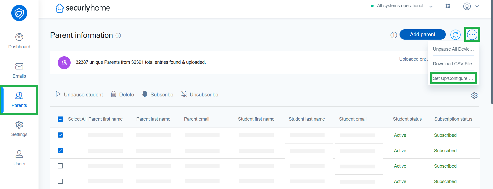Image resolution: width=493 pixels, height=189 pixels.
Task: Open the three-dot more options button
Action: 472,35
